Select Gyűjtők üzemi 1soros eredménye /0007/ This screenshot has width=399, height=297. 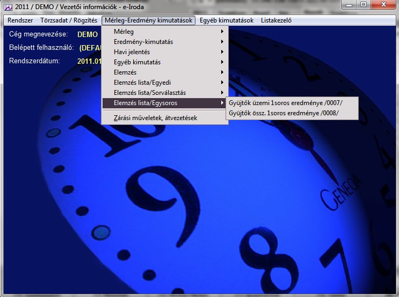point(285,103)
